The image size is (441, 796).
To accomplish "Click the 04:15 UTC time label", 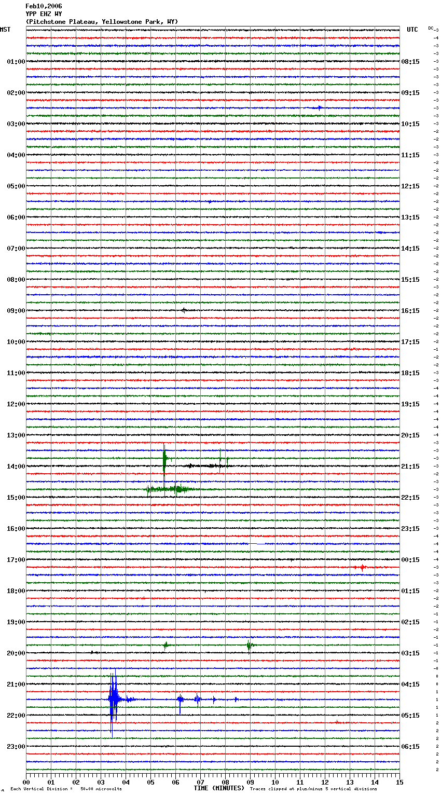I will point(410,684).
